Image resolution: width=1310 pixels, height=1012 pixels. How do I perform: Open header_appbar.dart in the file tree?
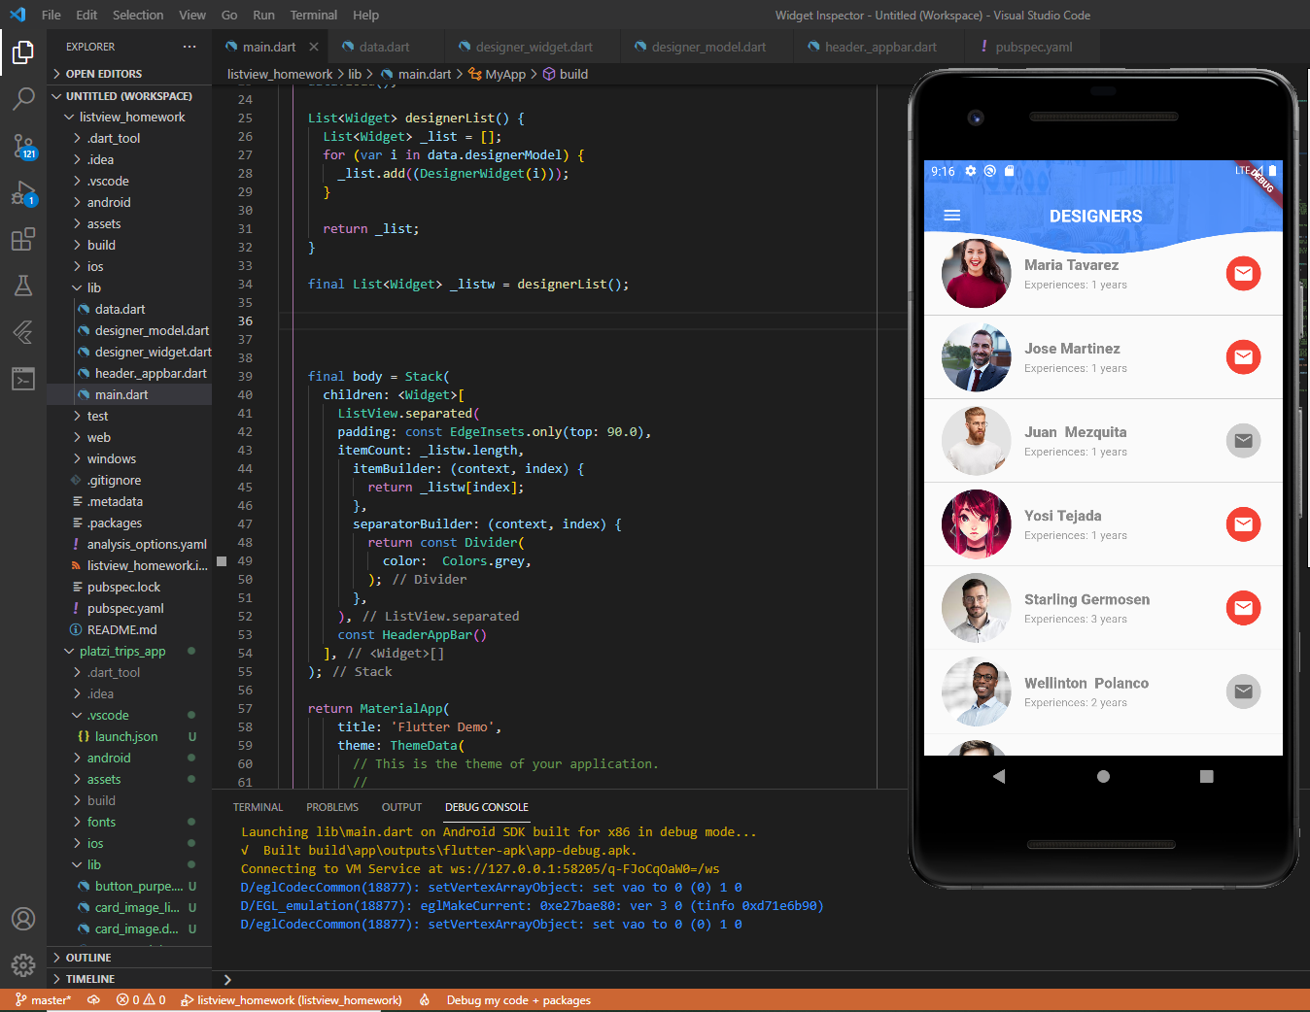coord(129,373)
